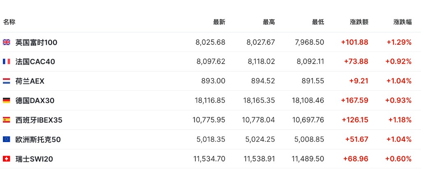Sort by 最新 column header

pyautogui.click(x=219, y=22)
